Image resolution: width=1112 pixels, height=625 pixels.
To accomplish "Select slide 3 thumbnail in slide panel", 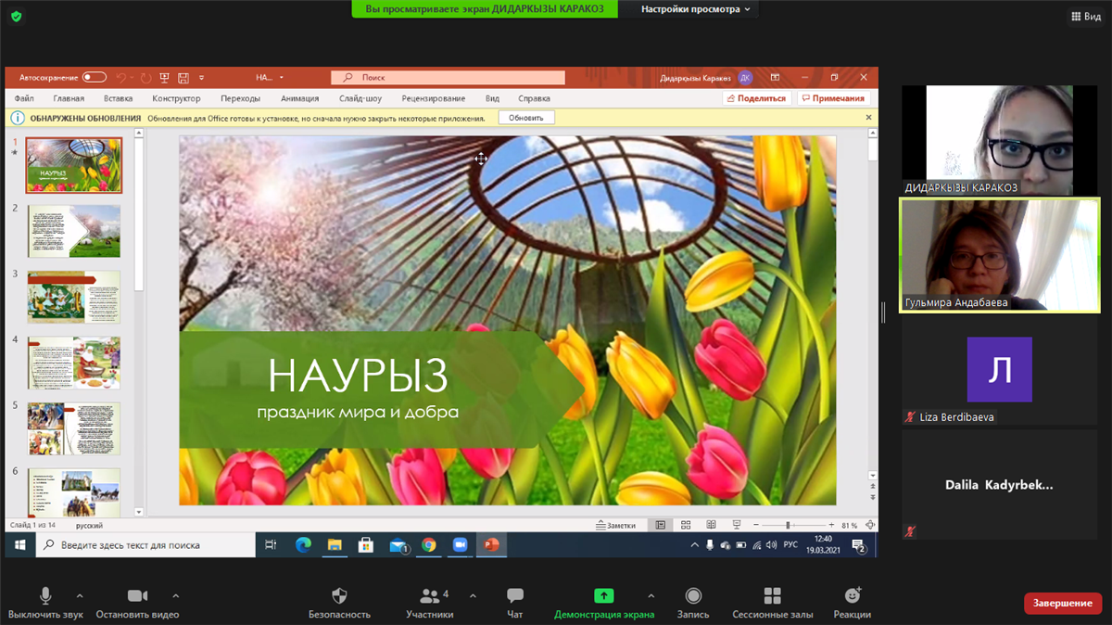I will pyautogui.click(x=74, y=297).
